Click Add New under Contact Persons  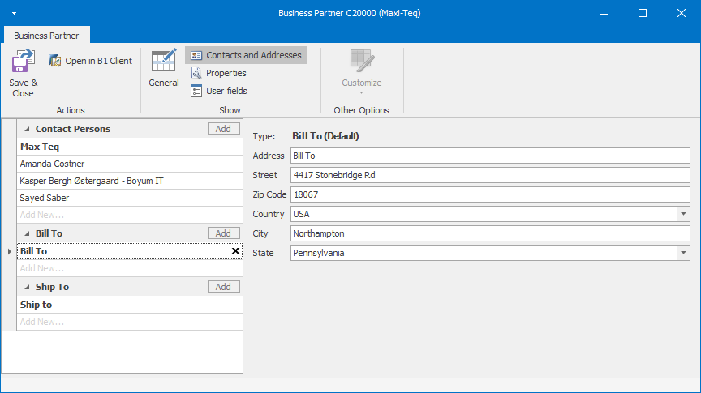tap(130, 215)
